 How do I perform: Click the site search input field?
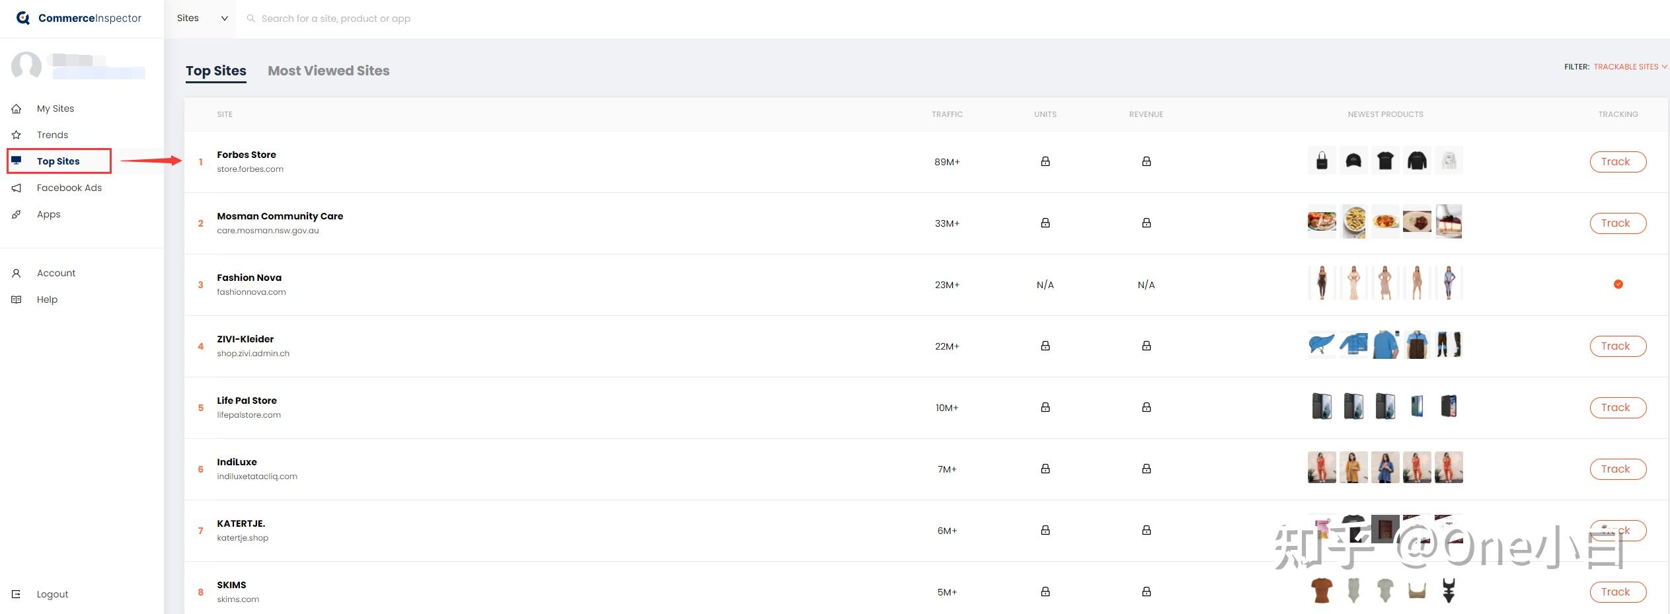point(337,18)
